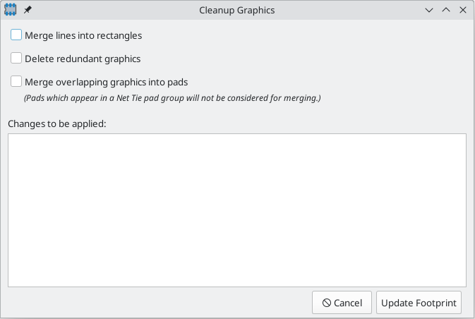Check the Delete redundant graphics box
The height and width of the screenshot is (319, 475).
(x=16, y=58)
